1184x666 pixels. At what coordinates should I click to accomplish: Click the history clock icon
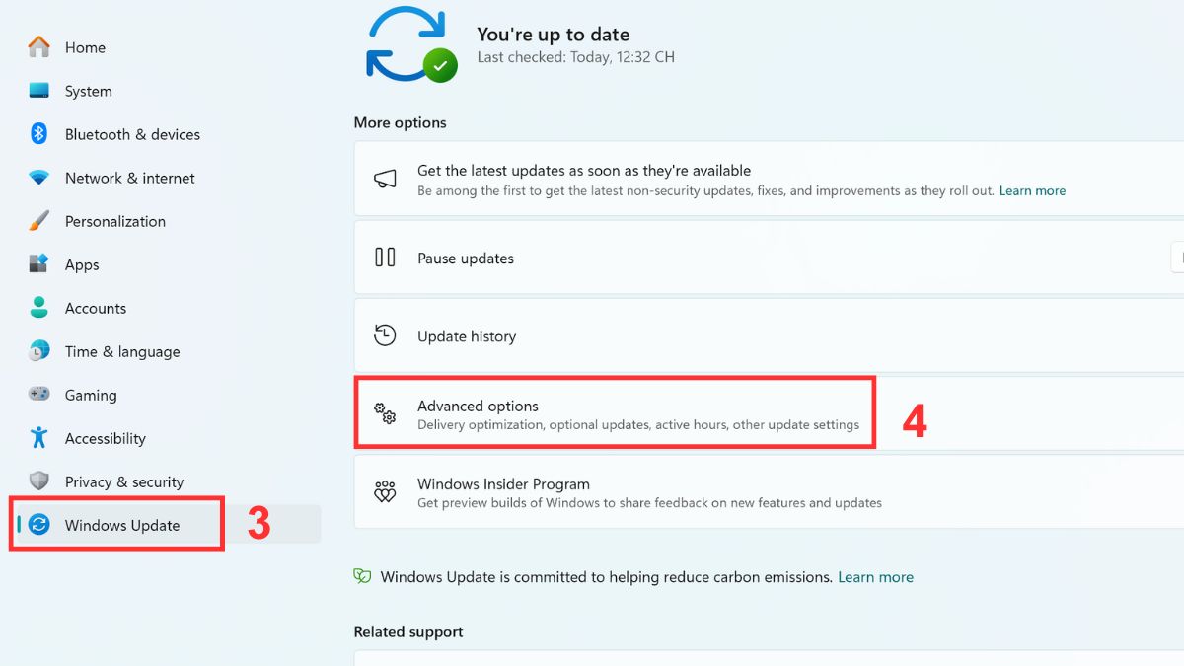coord(385,335)
